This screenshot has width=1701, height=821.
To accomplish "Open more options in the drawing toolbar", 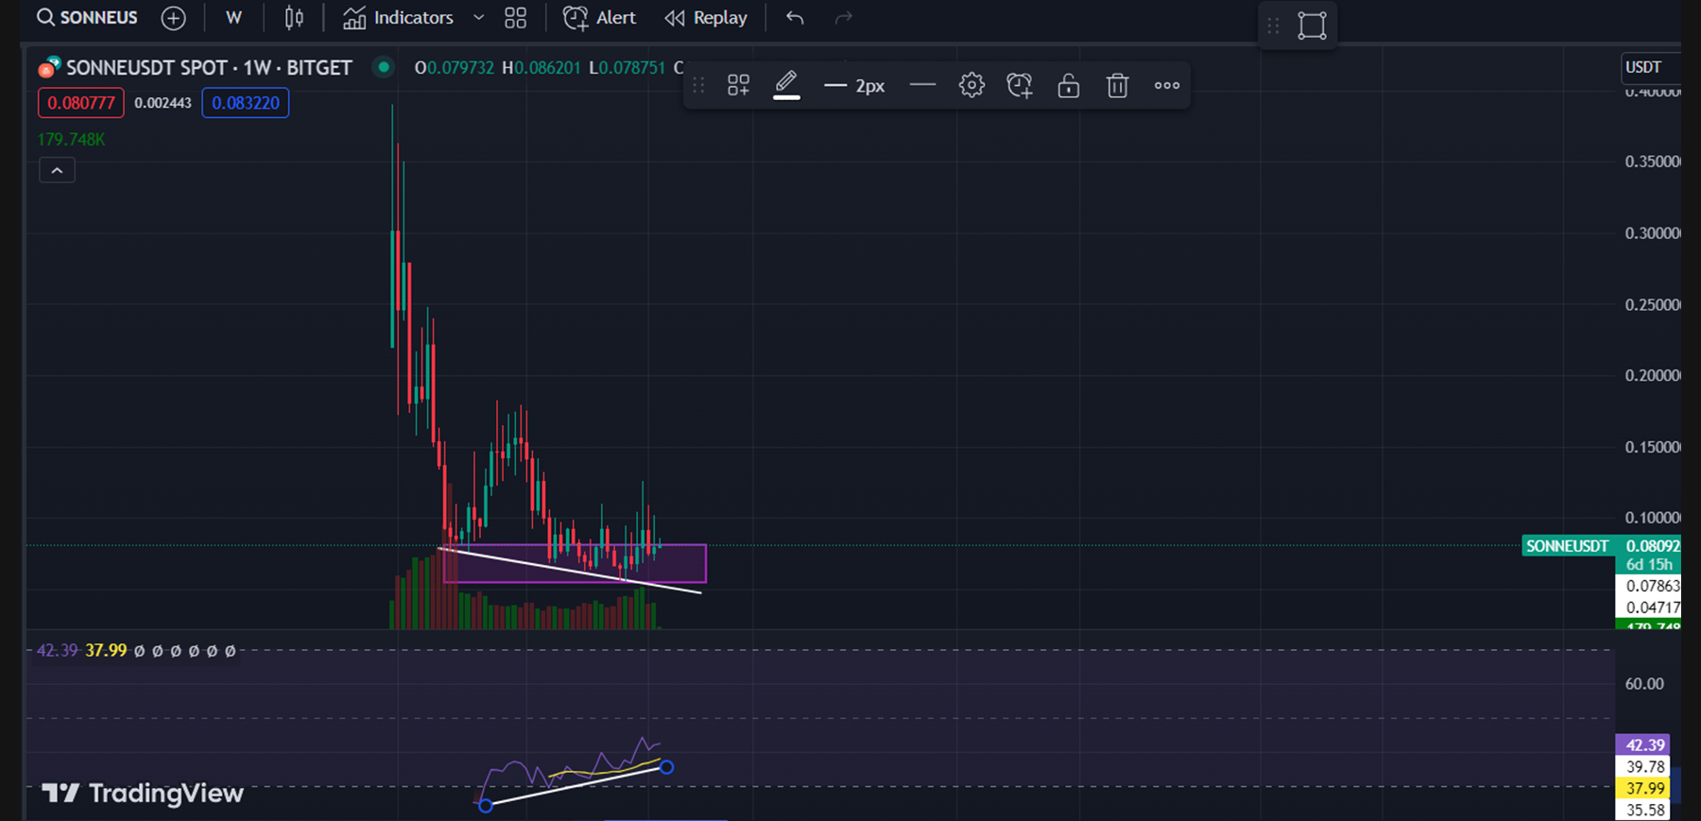I will [x=1166, y=86].
